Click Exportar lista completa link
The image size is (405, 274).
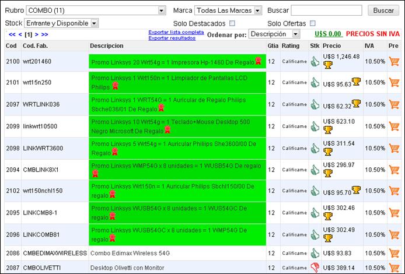(x=176, y=32)
